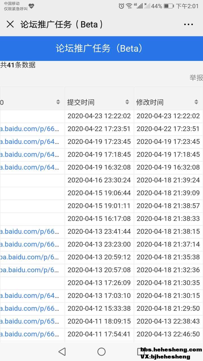Tap the 举报 report link
This screenshot has height=361, width=203.
196,78
